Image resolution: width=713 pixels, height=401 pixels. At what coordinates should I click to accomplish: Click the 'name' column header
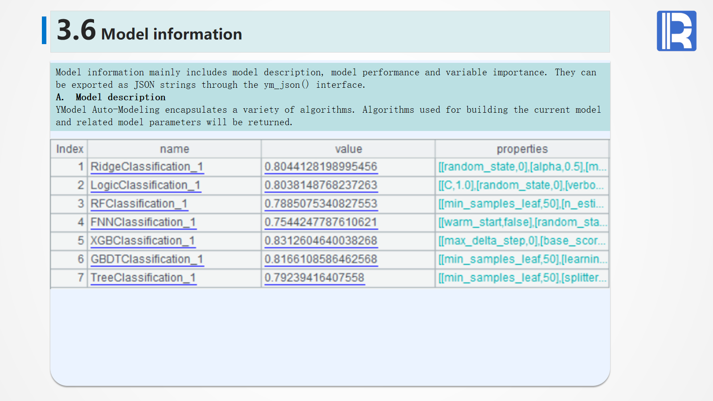174,149
